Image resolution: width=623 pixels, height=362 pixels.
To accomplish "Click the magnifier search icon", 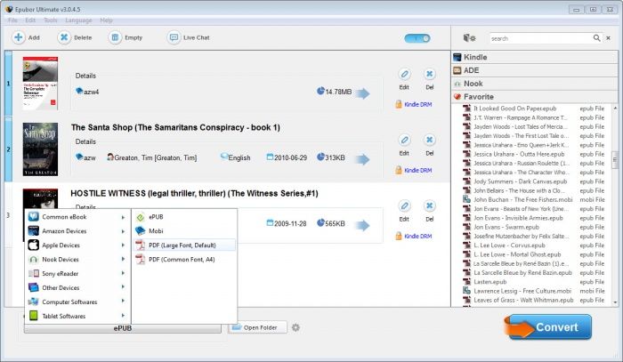I will pyautogui.click(x=597, y=38).
